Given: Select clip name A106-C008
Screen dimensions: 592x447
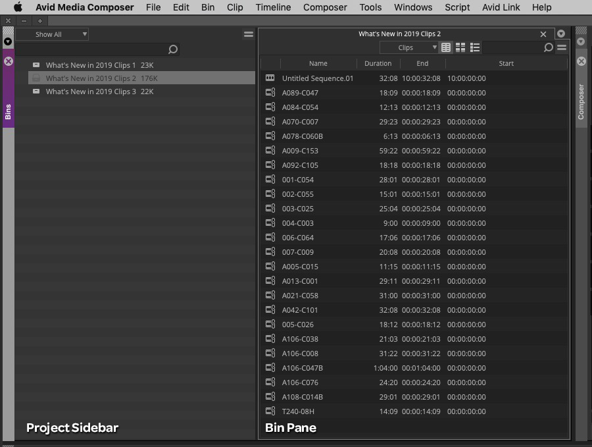Looking at the screenshot, I should pos(300,354).
